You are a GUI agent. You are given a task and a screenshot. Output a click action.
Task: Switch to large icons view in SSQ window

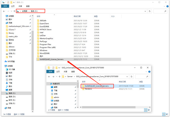click(x=149, y=110)
